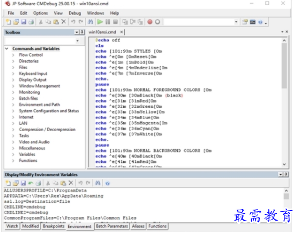
Task: Toggle the Toolbox panel auto-hide pin
Action: (82, 32)
